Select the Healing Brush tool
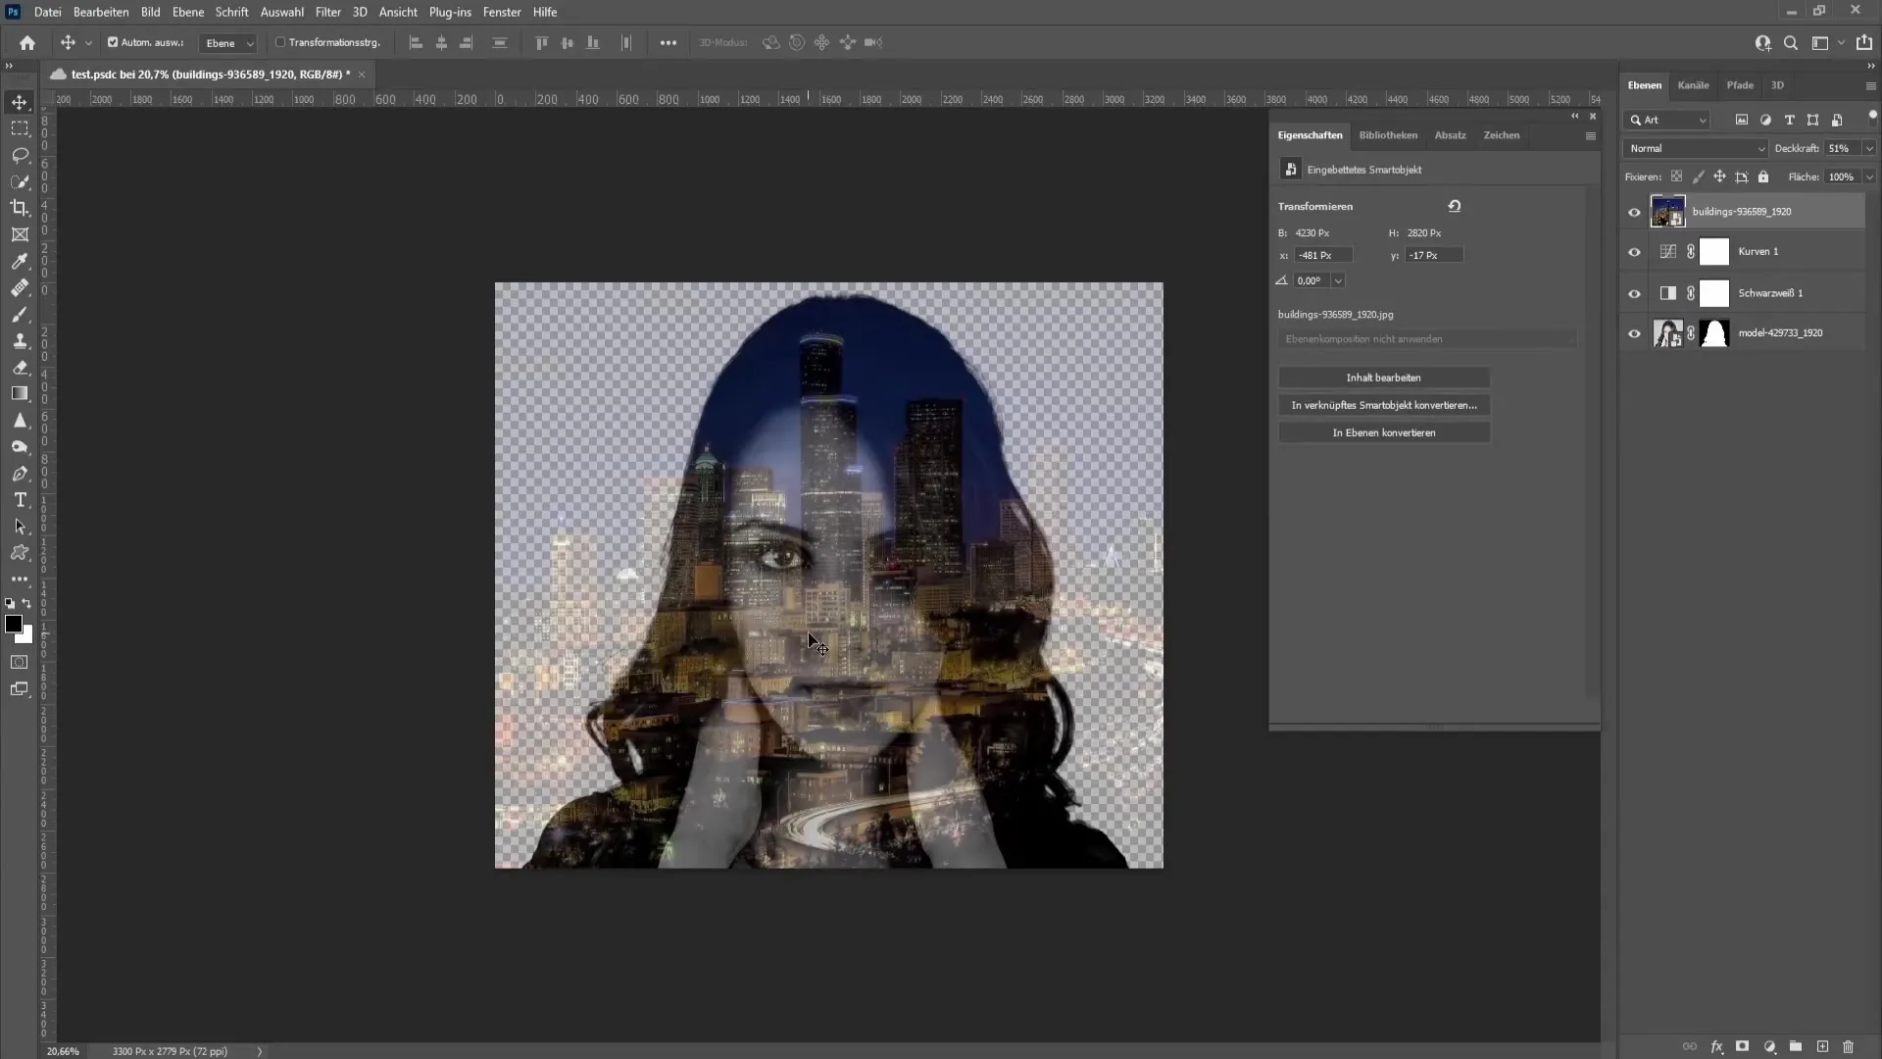This screenshot has width=1882, height=1059. [x=20, y=287]
